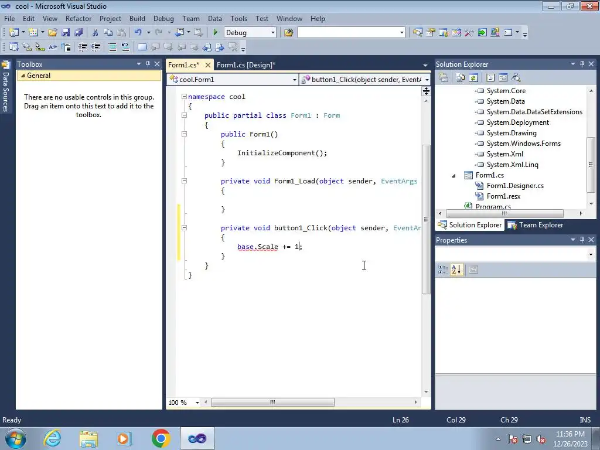The height and width of the screenshot is (450, 600).
Task: Open the Build menu
Action: (x=137, y=18)
